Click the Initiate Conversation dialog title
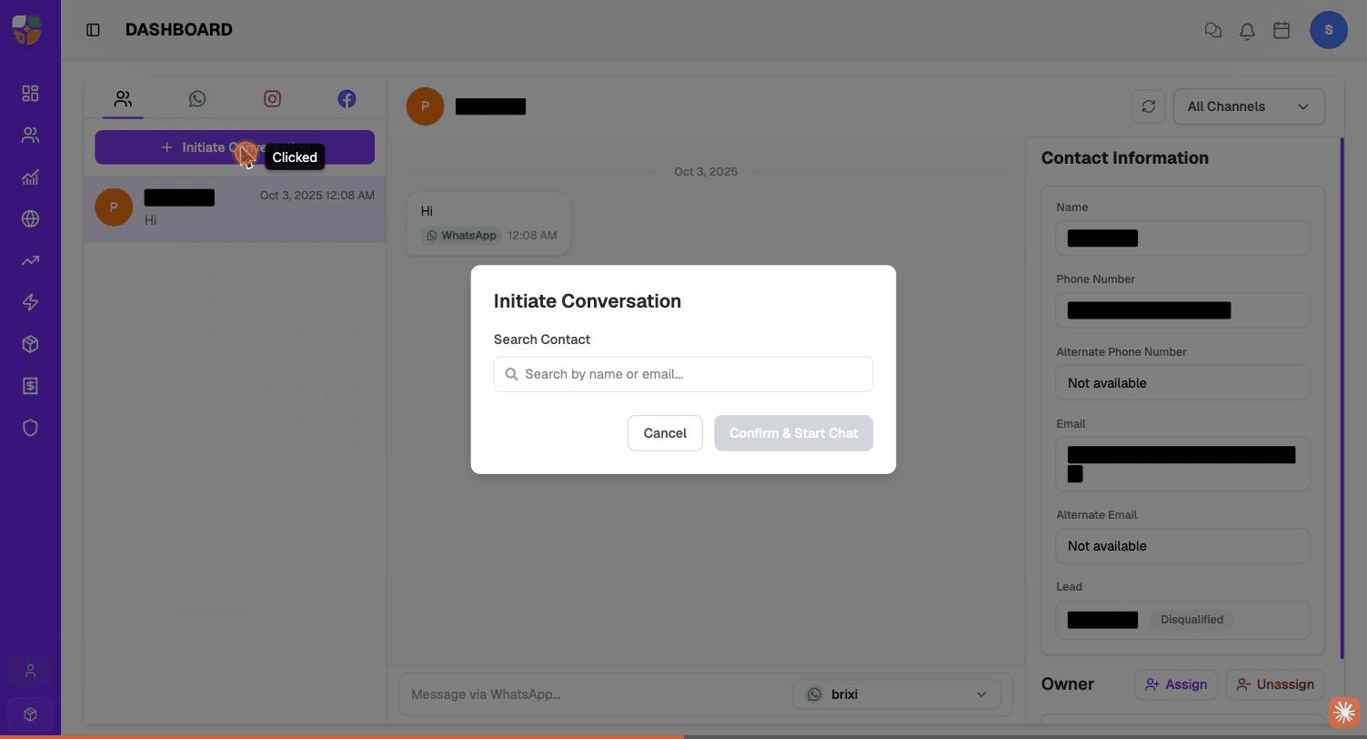 pyautogui.click(x=588, y=301)
